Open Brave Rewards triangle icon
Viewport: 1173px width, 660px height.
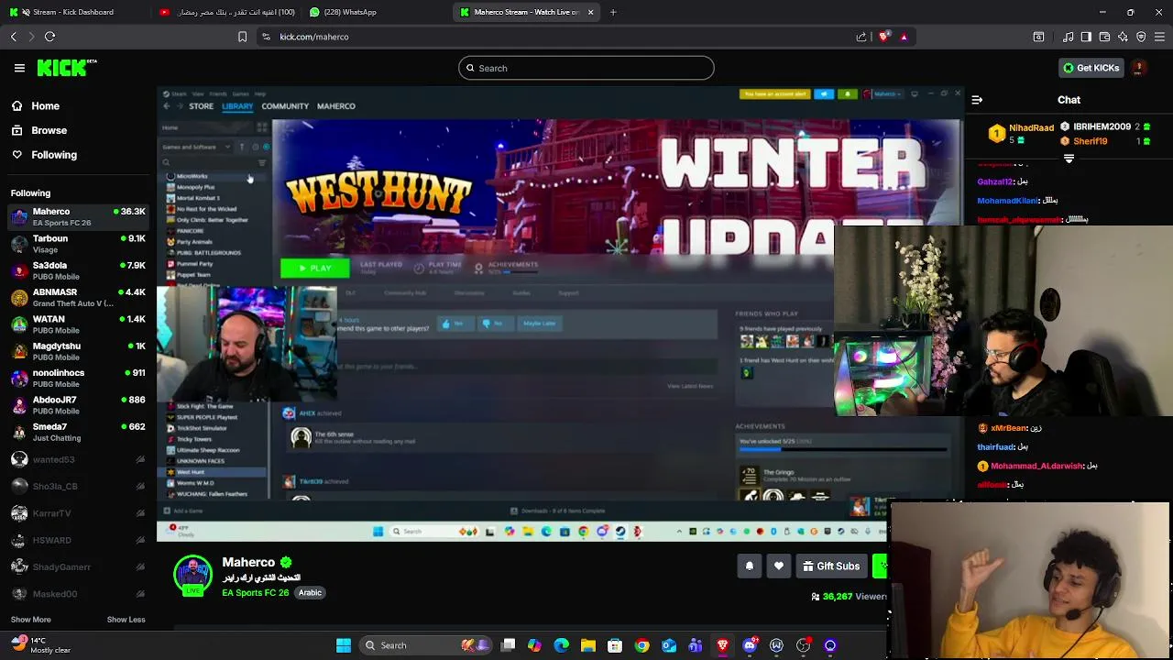904,37
